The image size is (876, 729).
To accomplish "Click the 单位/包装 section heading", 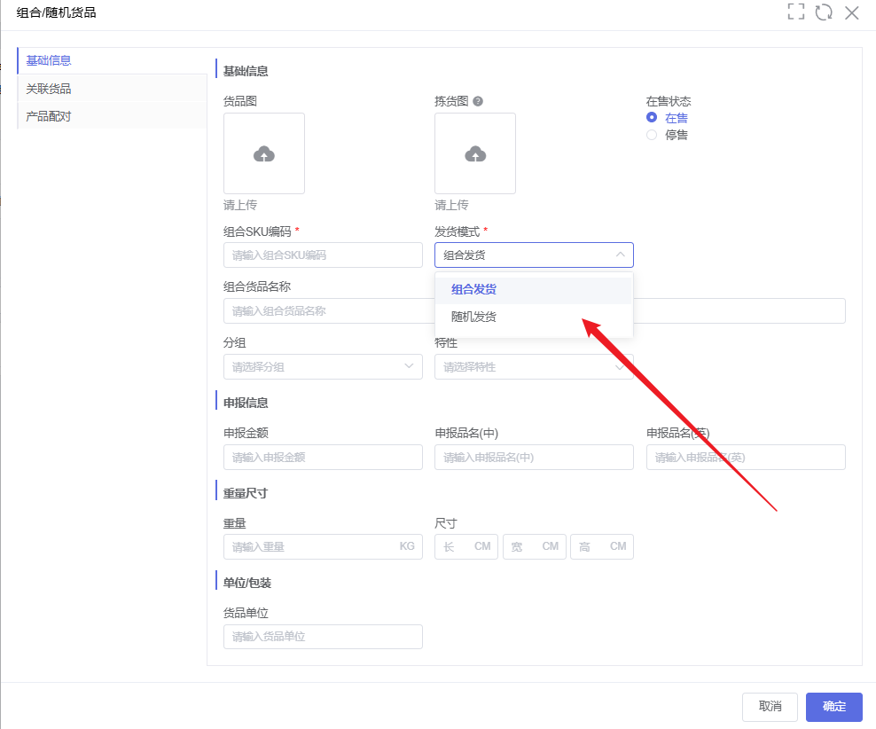I will tap(247, 583).
